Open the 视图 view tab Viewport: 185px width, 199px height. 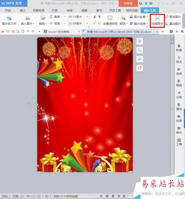tap(84, 10)
